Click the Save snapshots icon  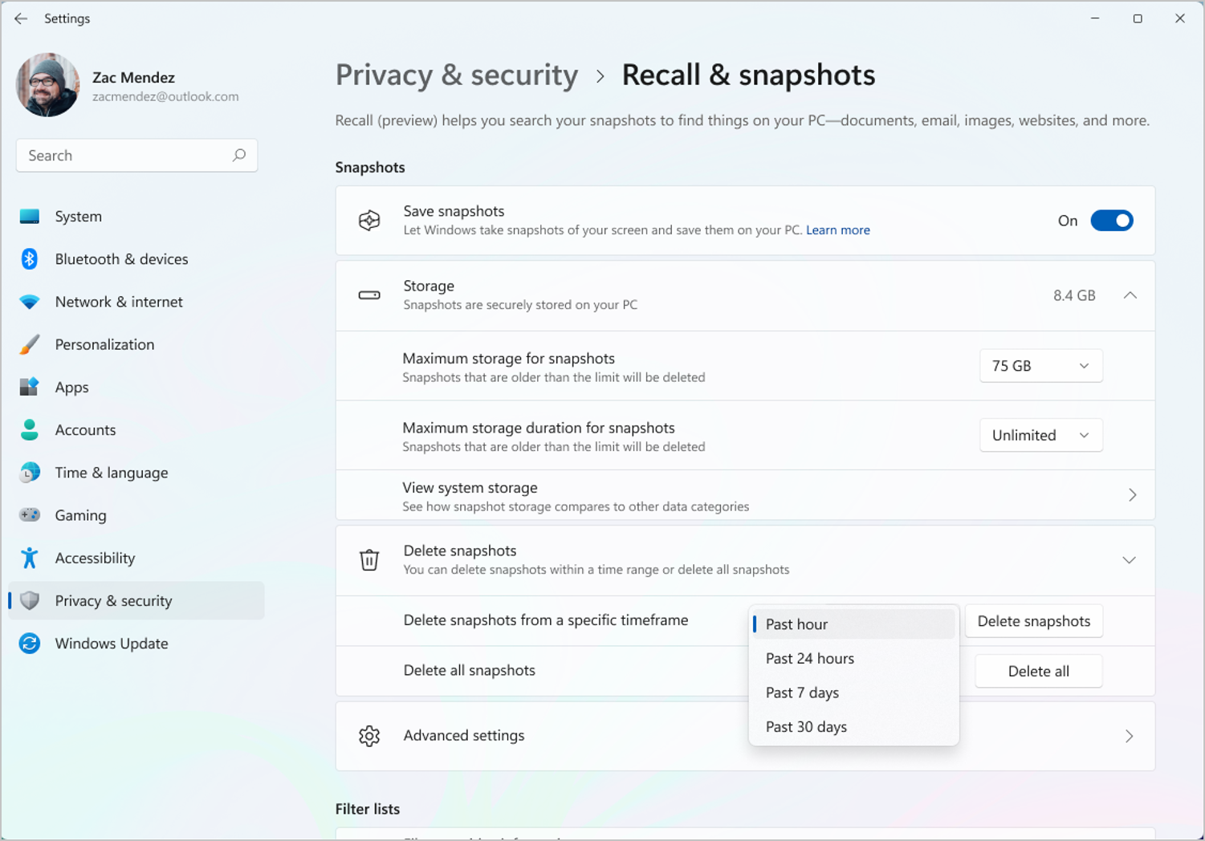click(369, 221)
